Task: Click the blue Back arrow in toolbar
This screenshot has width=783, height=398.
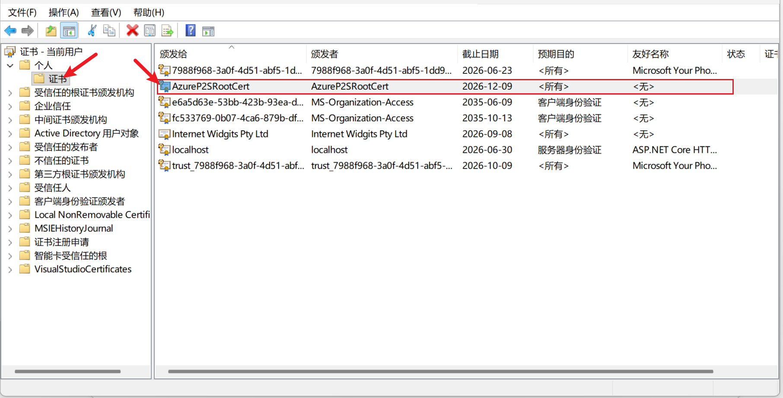Action: click(10, 31)
